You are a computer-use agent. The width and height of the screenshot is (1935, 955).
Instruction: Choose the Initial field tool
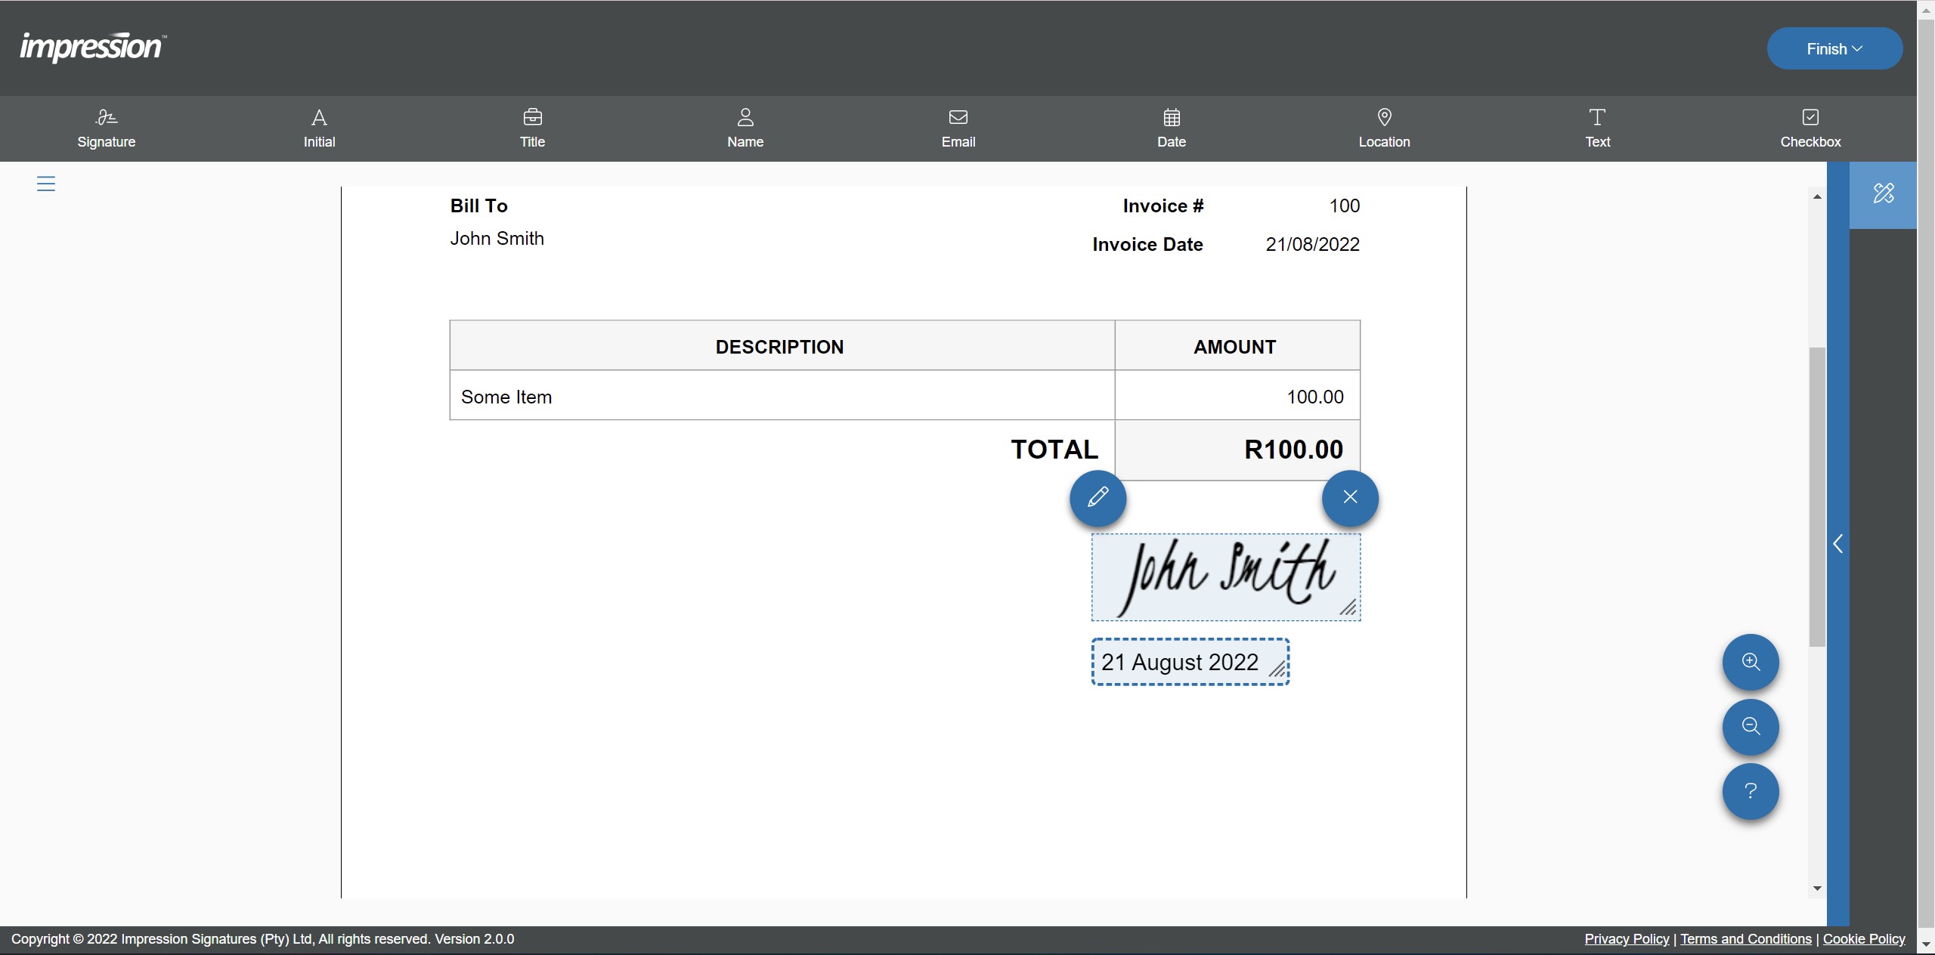coord(319,128)
